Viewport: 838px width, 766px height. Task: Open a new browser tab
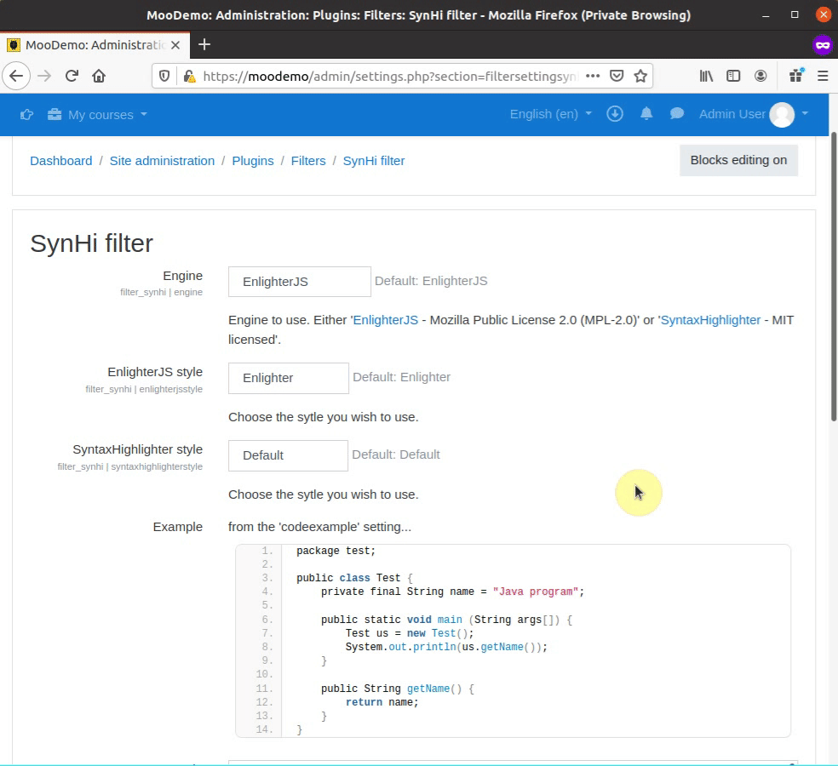click(x=204, y=44)
